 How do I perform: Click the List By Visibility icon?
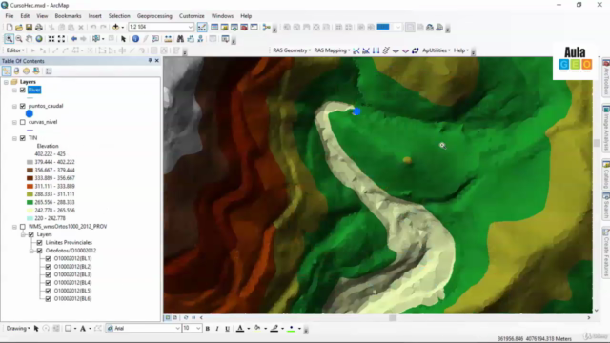27,71
